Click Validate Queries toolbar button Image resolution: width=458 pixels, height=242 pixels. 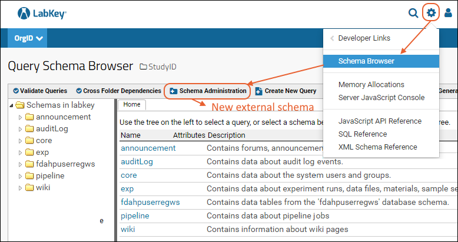[x=39, y=91]
